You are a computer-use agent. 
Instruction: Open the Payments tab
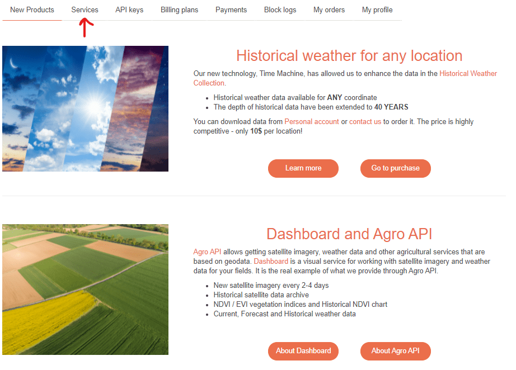click(x=231, y=10)
